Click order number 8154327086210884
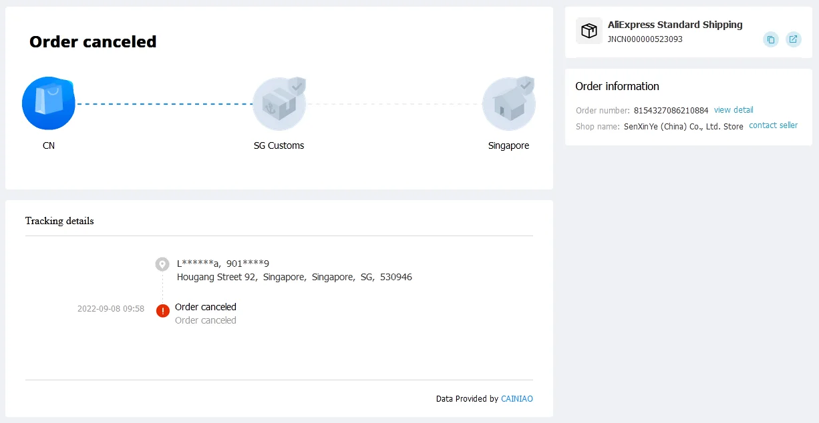819x423 pixels. [671, 111]
